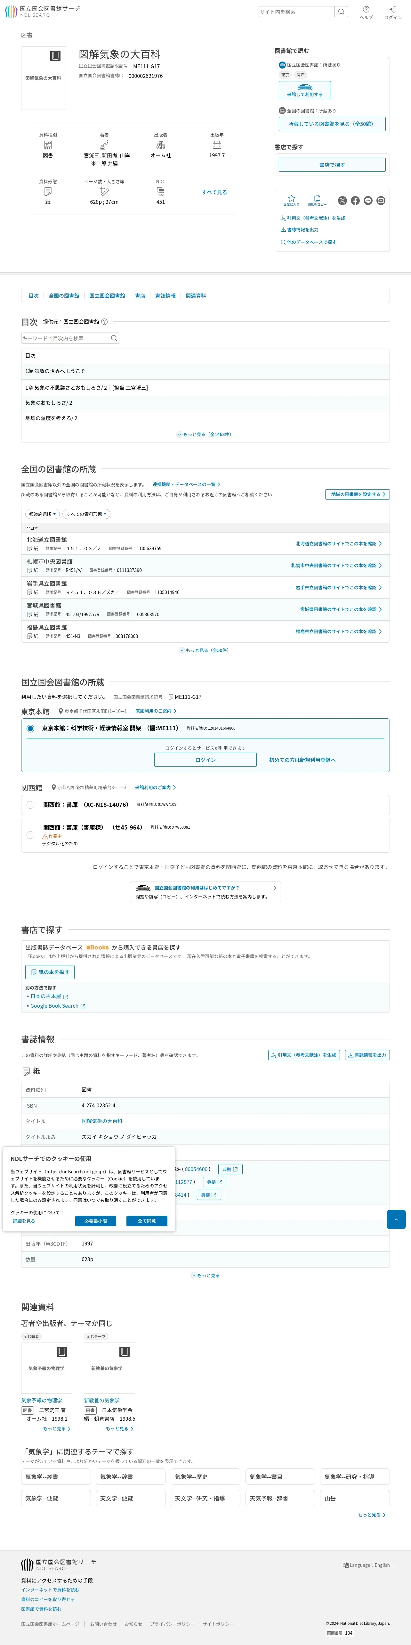The width and height of the screenshot is (411, 1645).
Task: Select radio 東京本館：科学技術・経済情報室 開架
Action: (x=30, y=729)
